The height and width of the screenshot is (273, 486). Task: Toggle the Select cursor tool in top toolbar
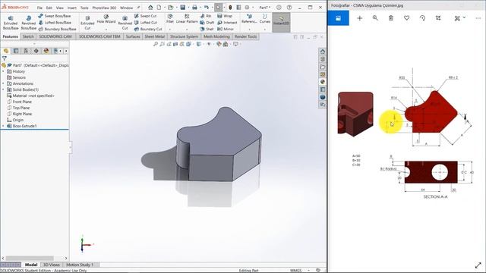[x=219, y=8]
